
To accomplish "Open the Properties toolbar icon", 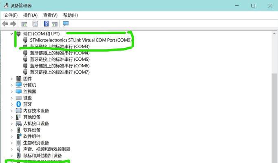I will point(35,24).
